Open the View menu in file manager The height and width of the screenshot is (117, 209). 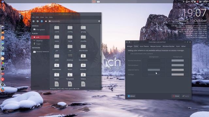[x=42, y=17]
